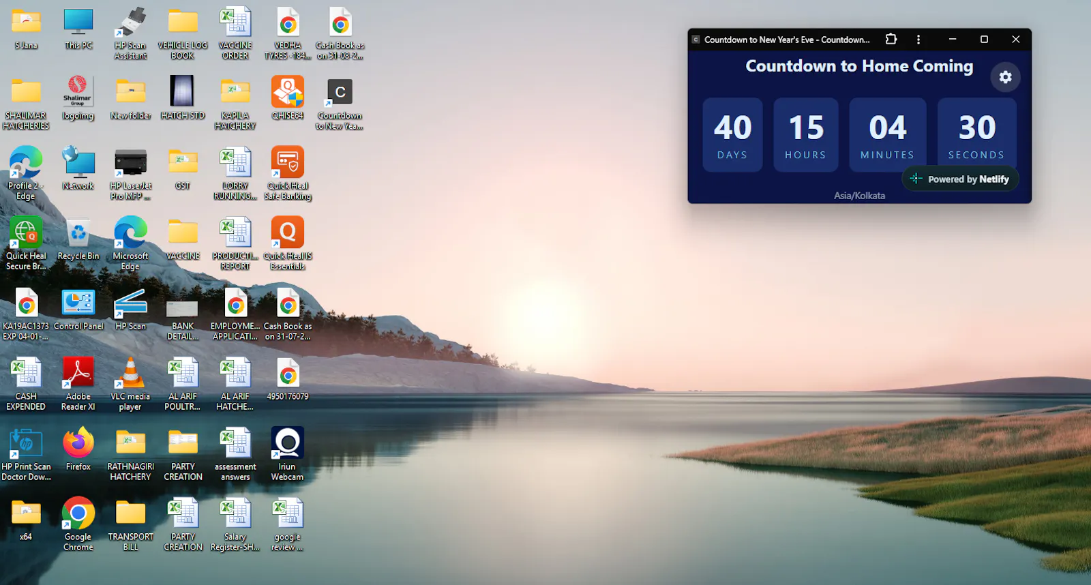The image size is (1091, 585).
Task: Select the EMPLOYME... APPLICATI... file
Action: click(235, 315)
